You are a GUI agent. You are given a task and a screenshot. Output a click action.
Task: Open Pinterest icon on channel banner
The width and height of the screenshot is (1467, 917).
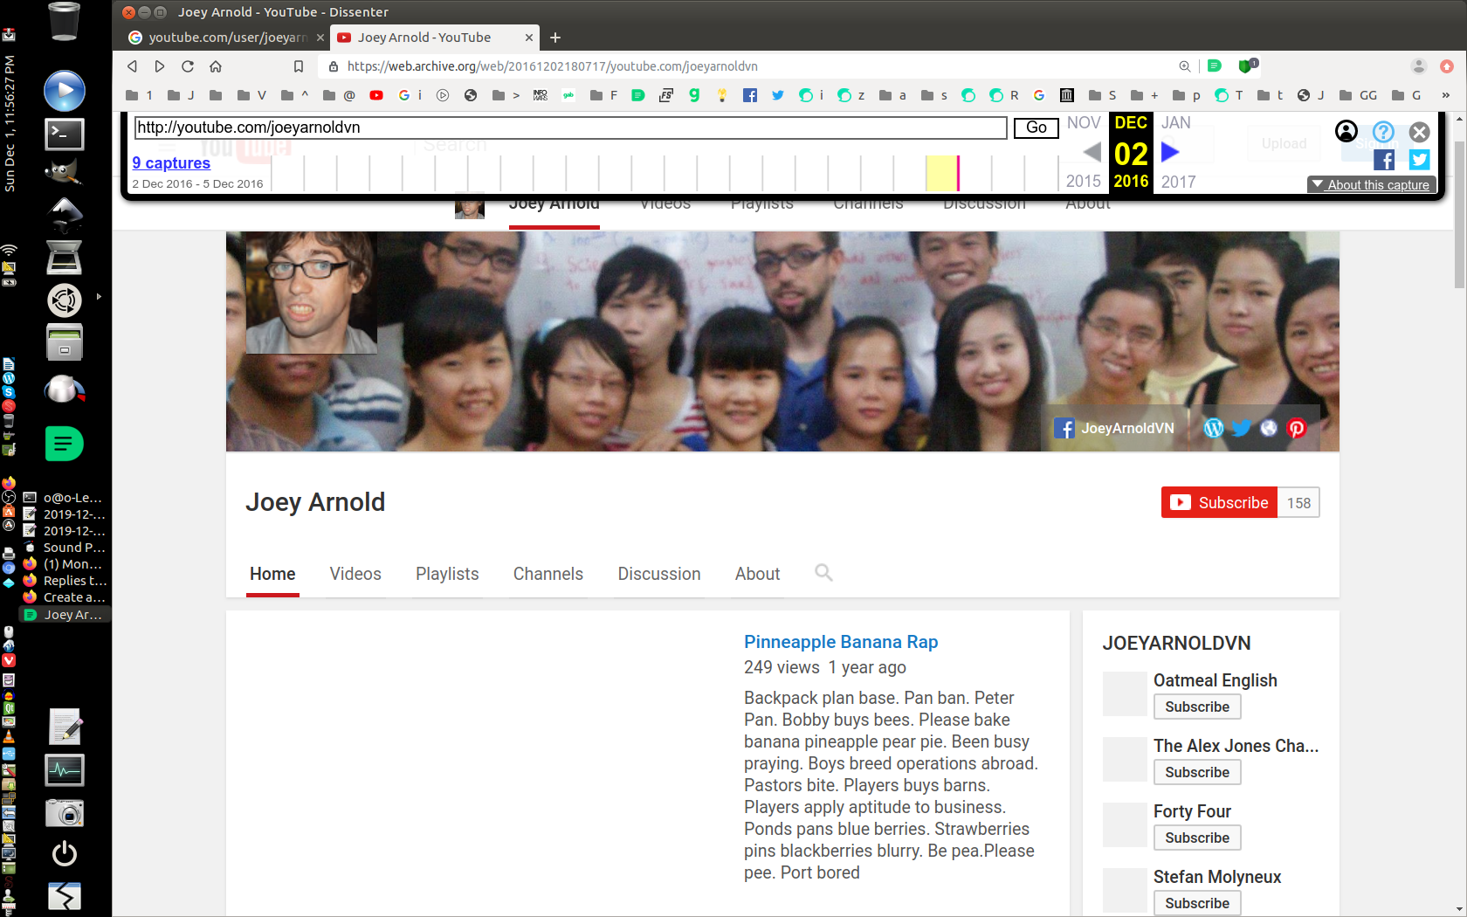(x=1297, y=428)
